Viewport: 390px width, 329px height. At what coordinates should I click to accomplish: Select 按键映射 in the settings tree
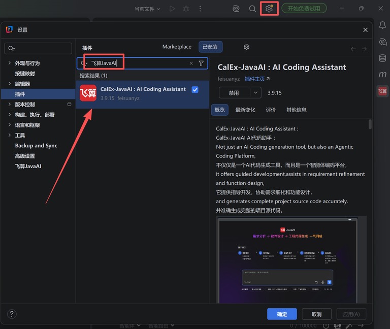point(25,73)
